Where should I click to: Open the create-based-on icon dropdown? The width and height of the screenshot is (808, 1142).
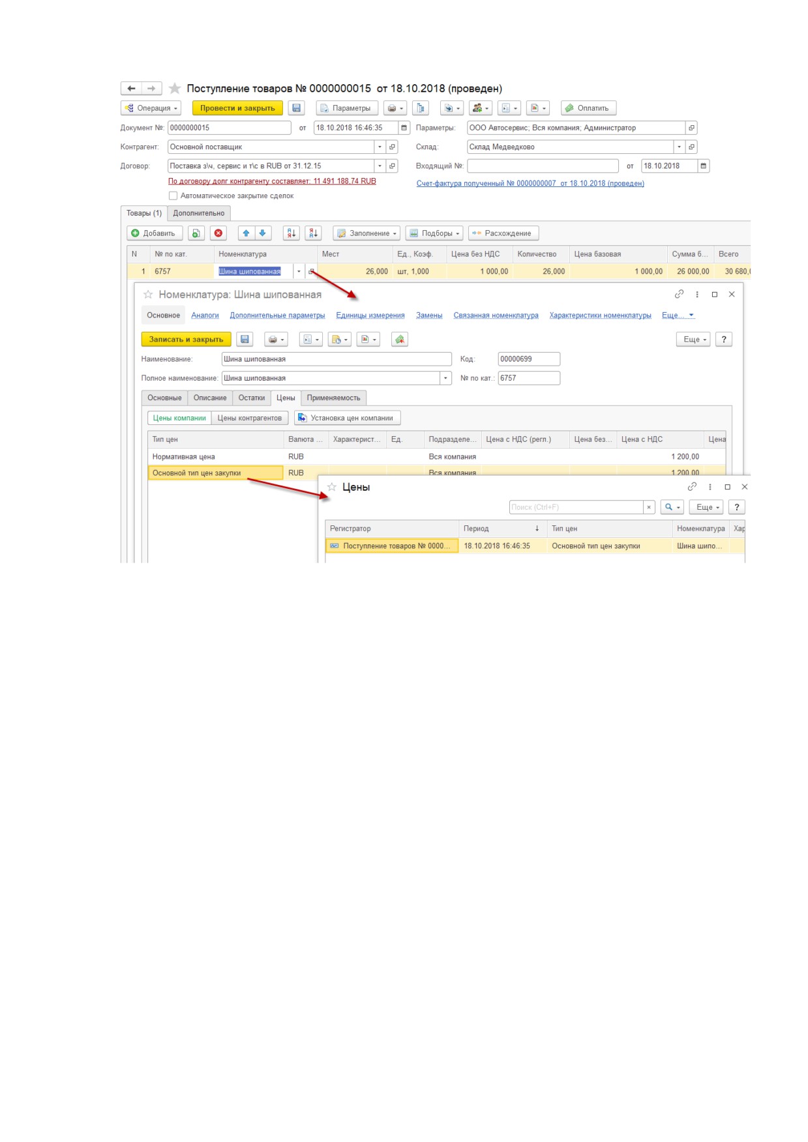pos(452,108)
